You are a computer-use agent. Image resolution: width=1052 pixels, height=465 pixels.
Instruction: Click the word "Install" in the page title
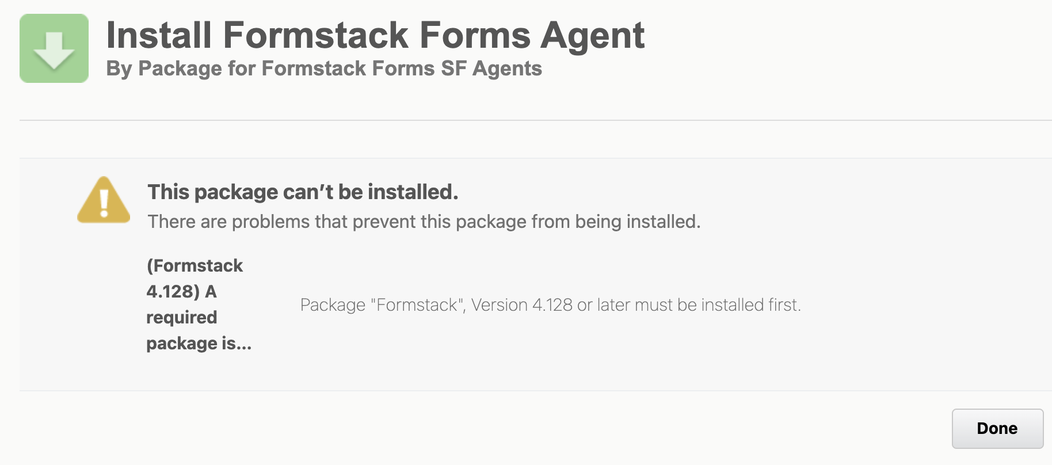159,36
